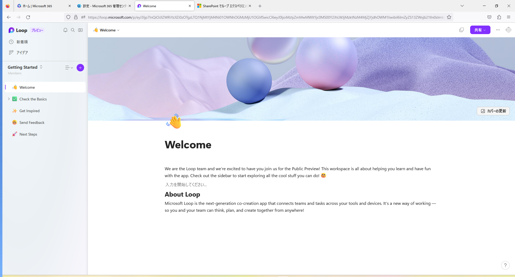
Task: Reload the current page
Action: [x=28, y=17]
